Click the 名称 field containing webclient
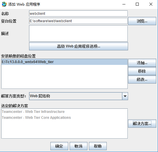This screenshot has width=158, height=152. click(x=78, y=14)
